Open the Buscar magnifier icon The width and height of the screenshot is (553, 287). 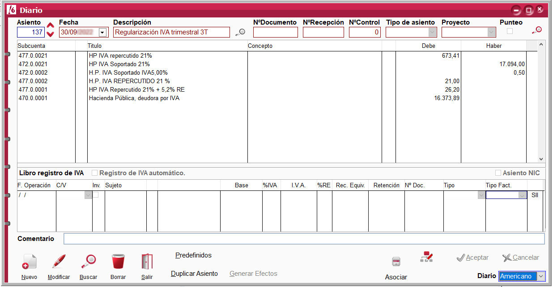[x=89, y=262]
